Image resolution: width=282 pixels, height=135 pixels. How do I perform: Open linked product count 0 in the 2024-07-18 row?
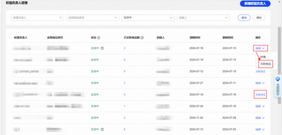[125, 95]
